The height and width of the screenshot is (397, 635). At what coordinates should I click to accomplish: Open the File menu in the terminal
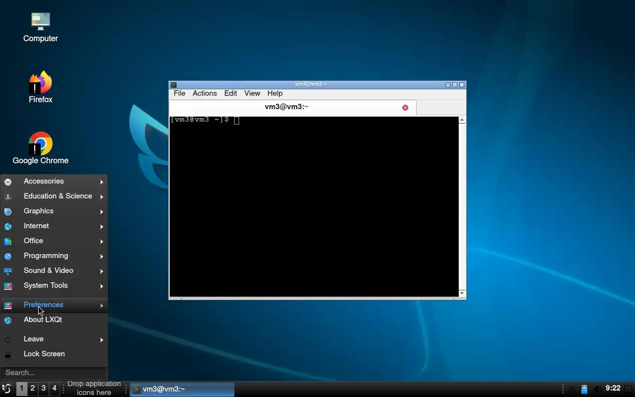coord(180,93)
